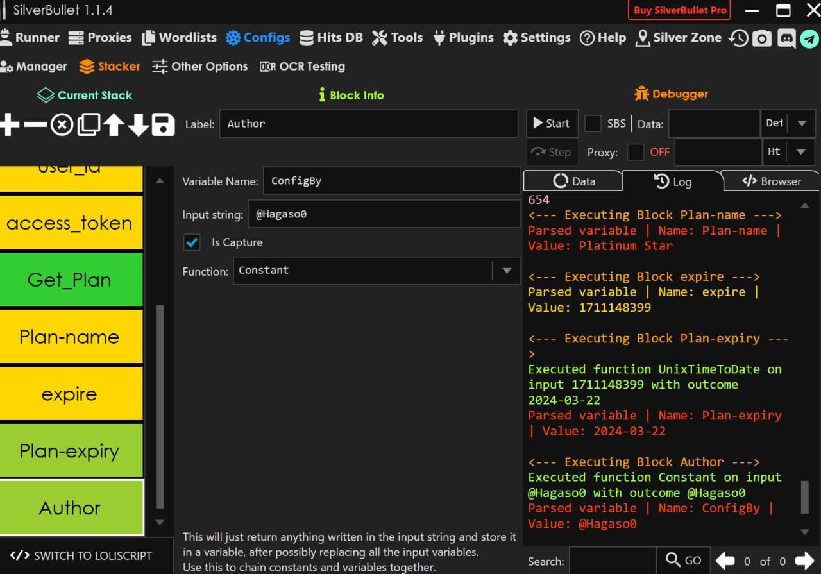Click the add block plus icon
The image size is (821, 574).
tap(9, 124)
